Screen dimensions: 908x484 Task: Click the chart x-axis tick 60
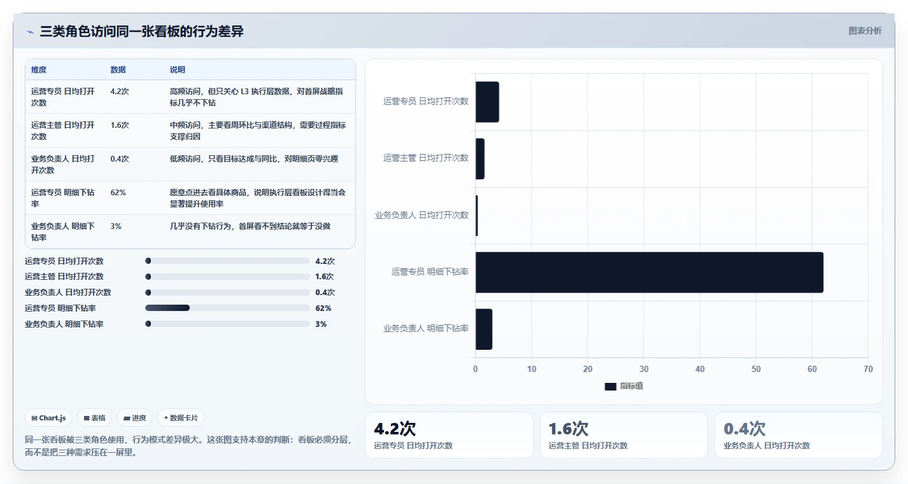click(812, 370)
